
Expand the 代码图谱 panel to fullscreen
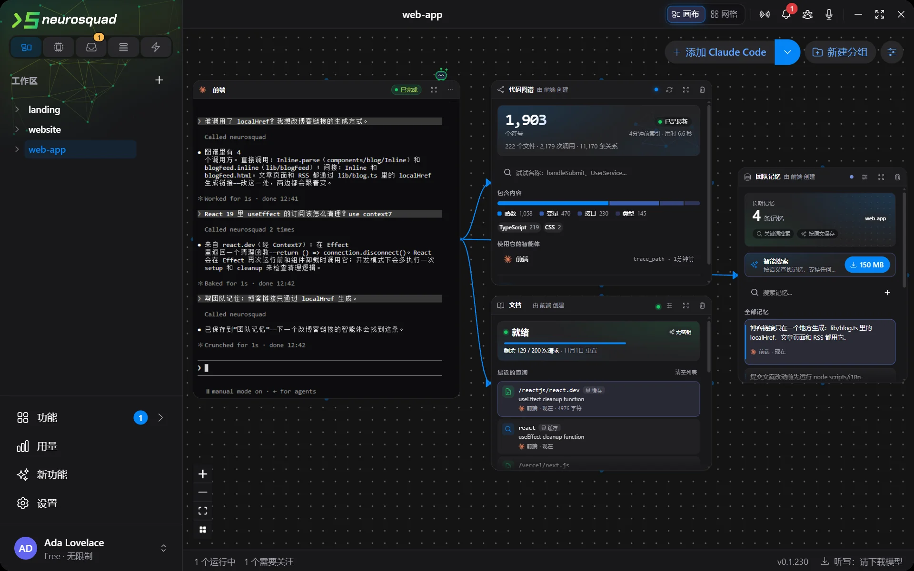[x=685, y=89]
